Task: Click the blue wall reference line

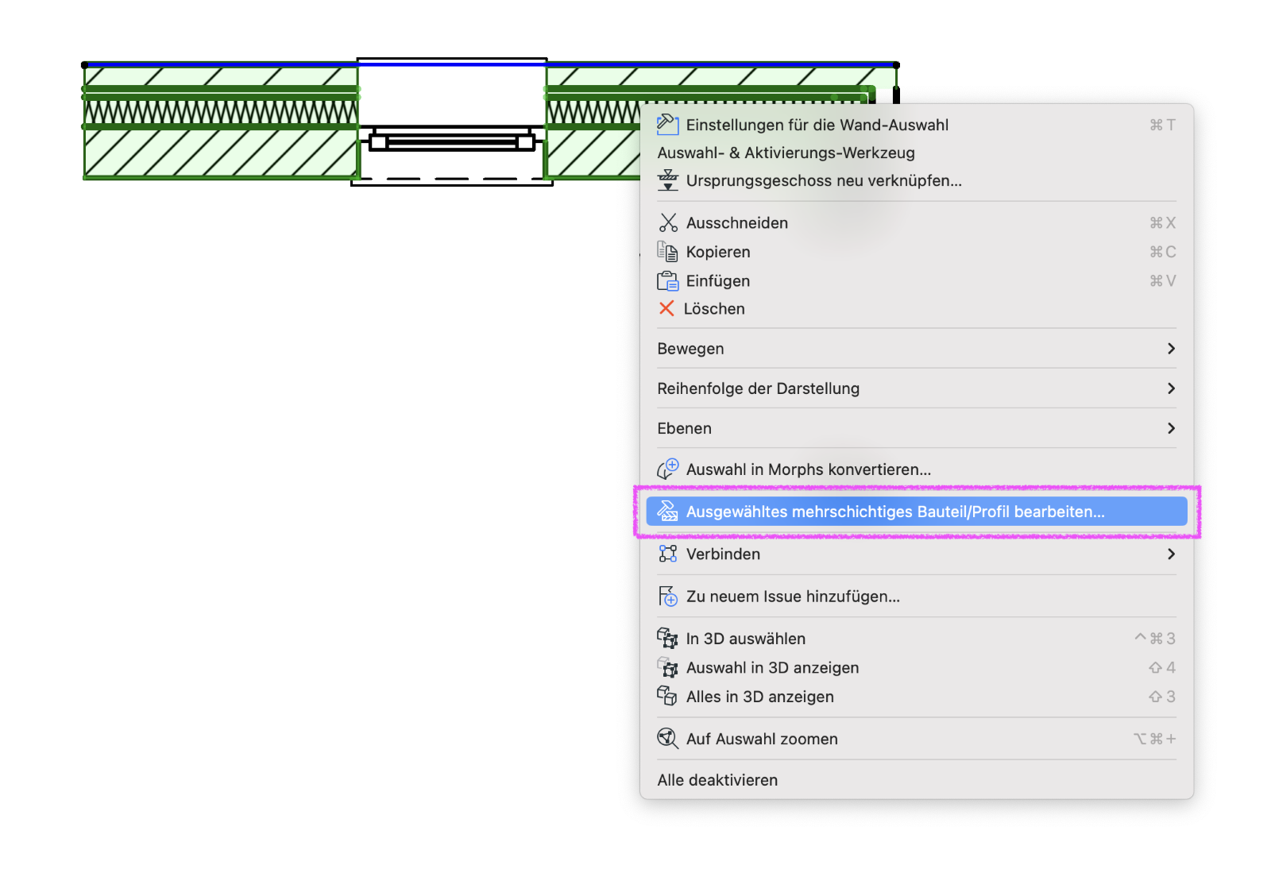Action: point(490,64)
